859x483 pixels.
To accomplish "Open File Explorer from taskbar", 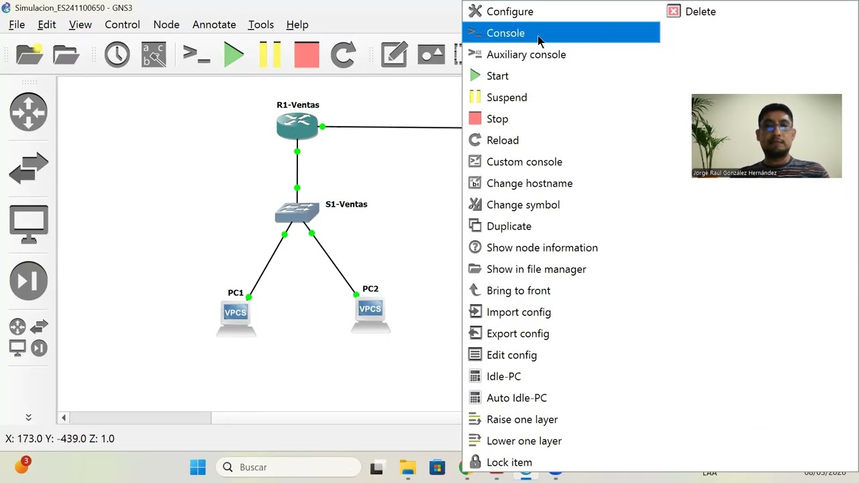I will point(407,468).
